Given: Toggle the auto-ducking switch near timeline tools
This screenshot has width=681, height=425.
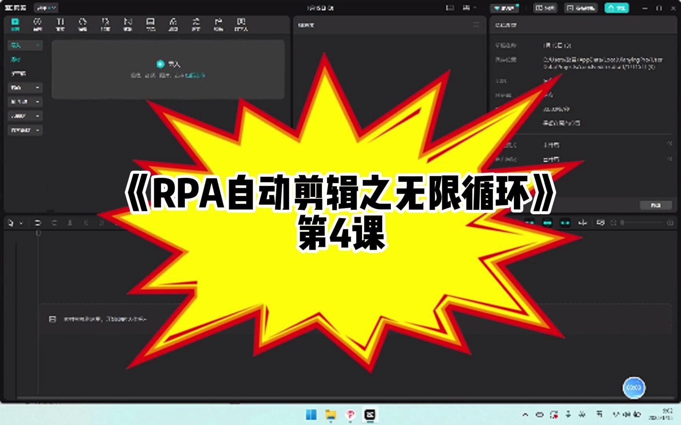Looking at the screenshot, I should point(530,223).
